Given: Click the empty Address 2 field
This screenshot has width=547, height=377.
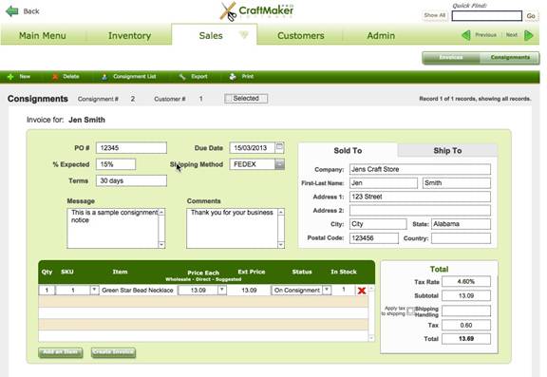Looking at the screenshot, I should point(420,210).
